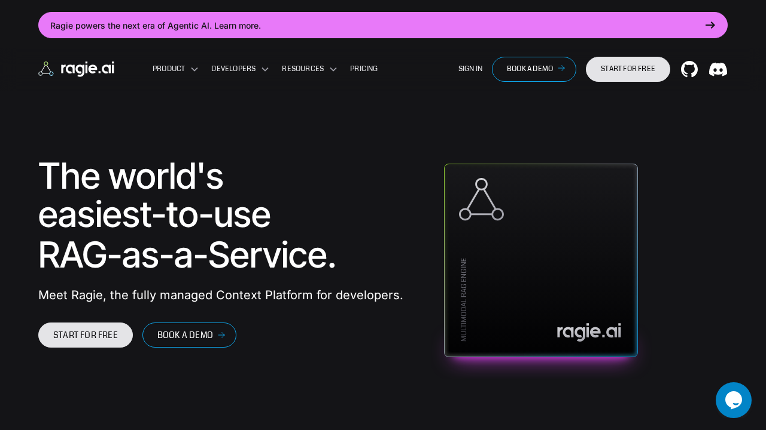766x430 pixels.
Task: Click the glowing Multimodal RAG Engine card
Action: coord(540,260)
